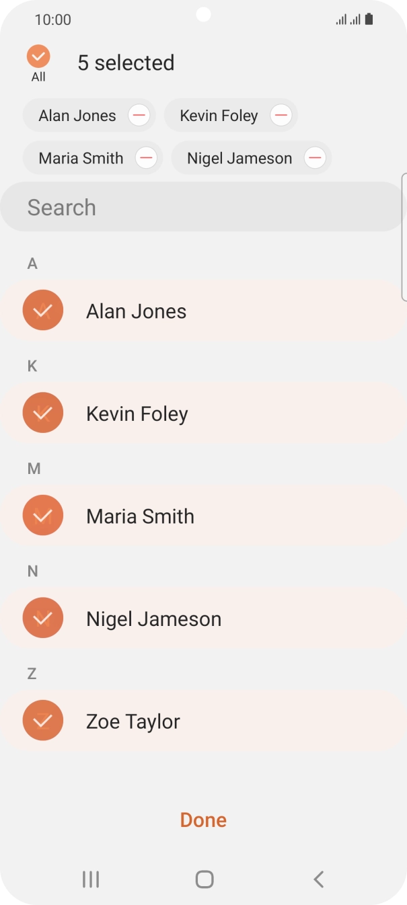Deselect Maria Smith checkmark in list
Image resolution: width=407 pixels, height=905 pixels.
pyautogui.click(x=43, y=516)
